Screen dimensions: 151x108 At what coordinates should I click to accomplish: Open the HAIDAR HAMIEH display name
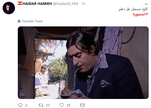[37, 4]
